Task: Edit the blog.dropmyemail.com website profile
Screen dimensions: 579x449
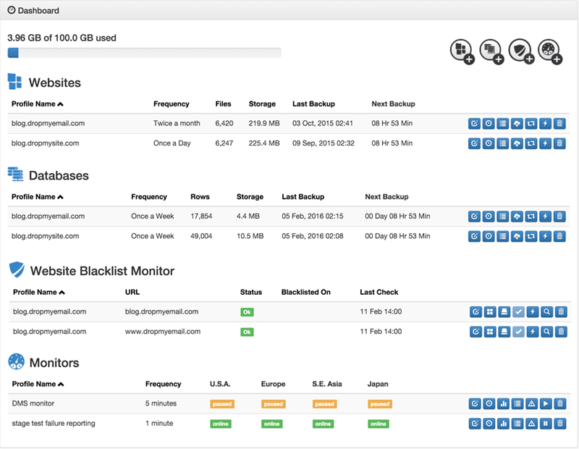Action: 475,123
